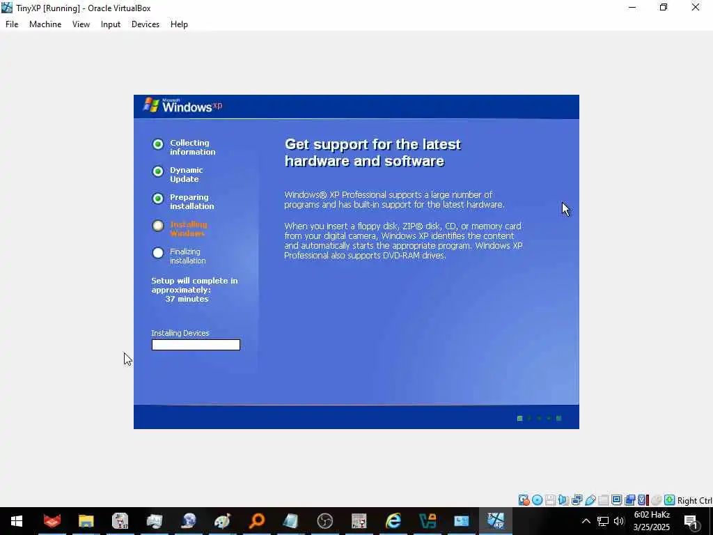Screen dimensions: 713x535
Task: Launch Internet Explorer from the taskbar
Action: [x=393, y=521]
